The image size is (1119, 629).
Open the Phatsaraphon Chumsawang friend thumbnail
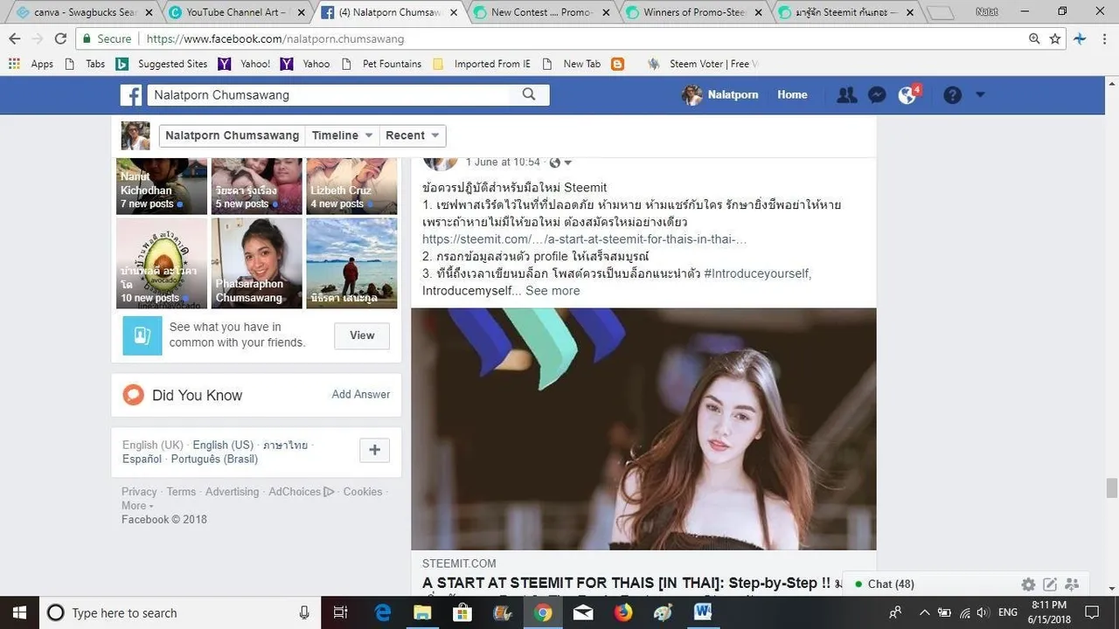tap(257, 263)
